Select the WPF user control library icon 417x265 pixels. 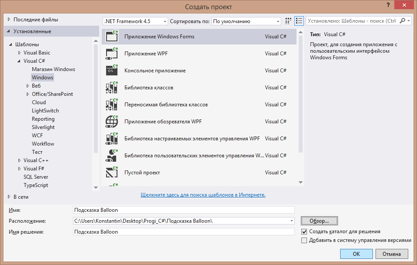click(112, 155)
